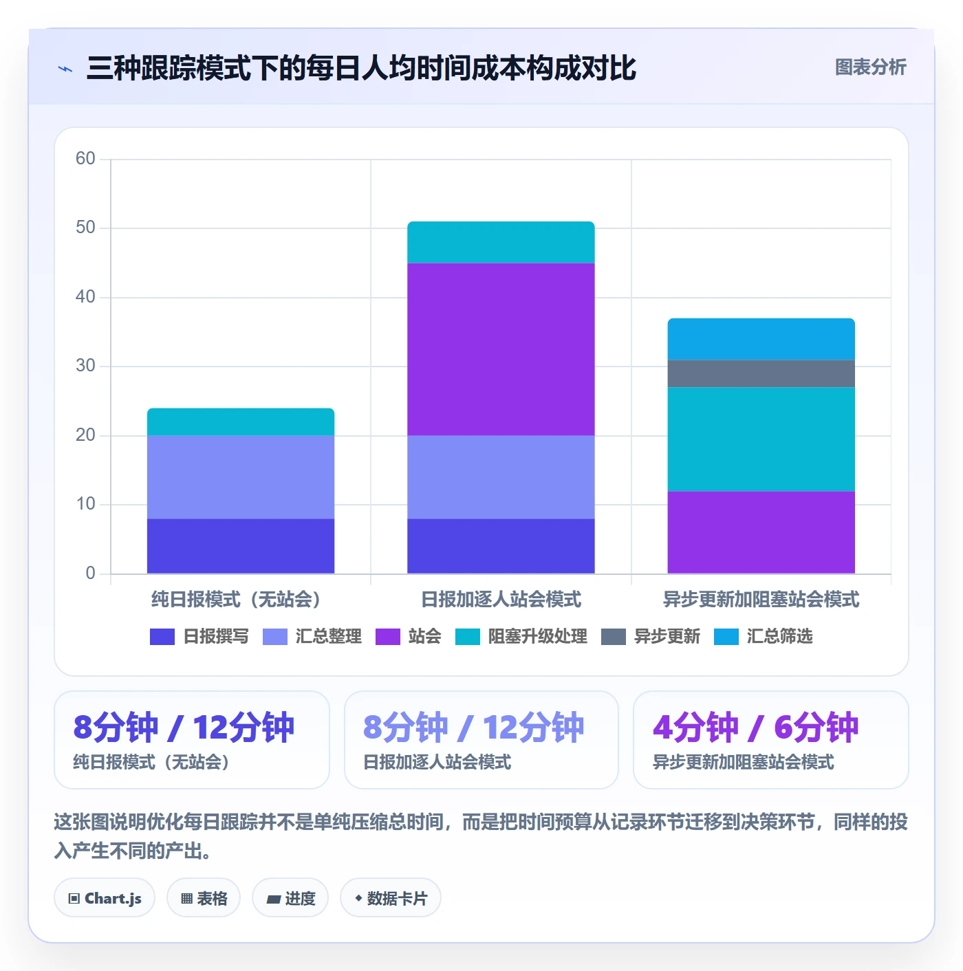Click the blue 汇总筛选 segment atop the third bar
The height and width of the screenshot is (971, 963).
[x=761, y=339]
